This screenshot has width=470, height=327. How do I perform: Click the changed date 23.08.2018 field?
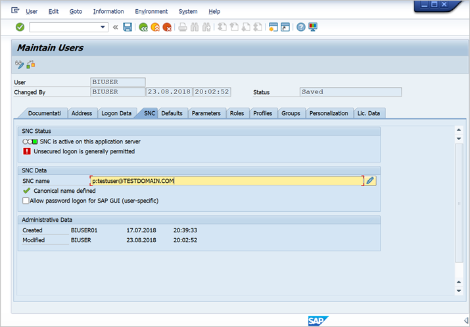[170, 92]
